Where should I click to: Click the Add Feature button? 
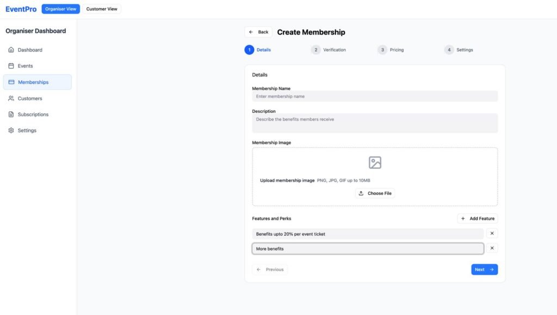[x=477, y=218]
